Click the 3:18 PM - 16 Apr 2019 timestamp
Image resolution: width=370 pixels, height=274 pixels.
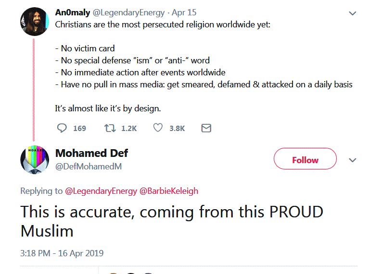pos(62,253)
